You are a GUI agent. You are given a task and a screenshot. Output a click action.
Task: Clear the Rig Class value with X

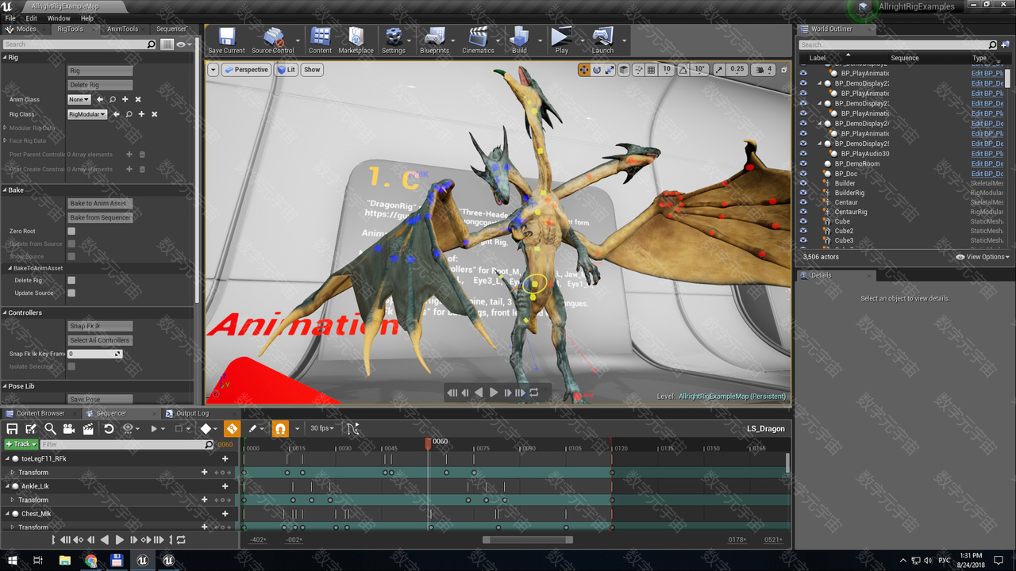154,114
